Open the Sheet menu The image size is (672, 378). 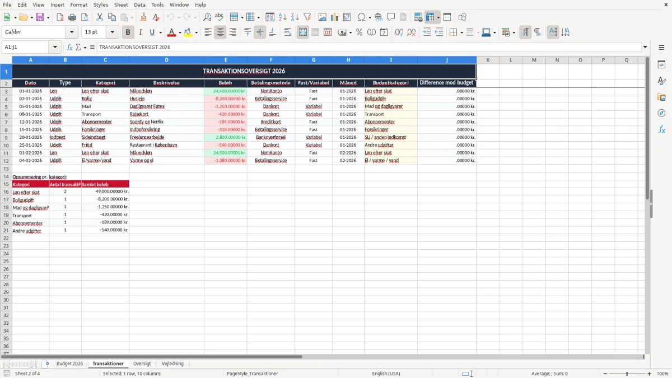121,4
